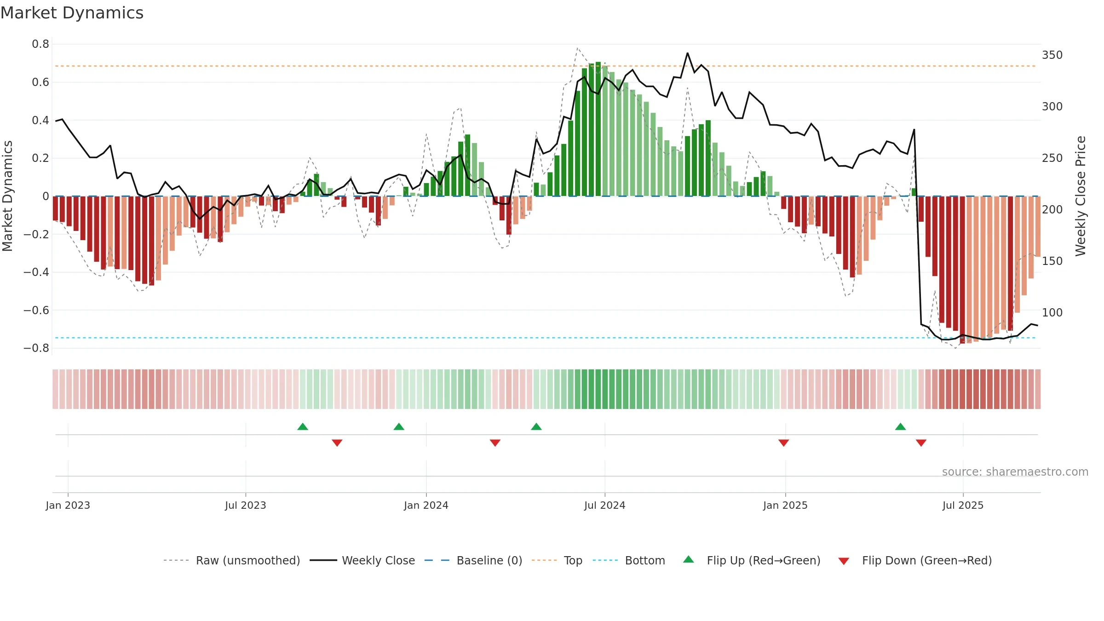Image resolution: width=1104 pixels, height=621 pixels.
Task: Click the Jul 2023 axis label
Action: (x=246, y=505)
